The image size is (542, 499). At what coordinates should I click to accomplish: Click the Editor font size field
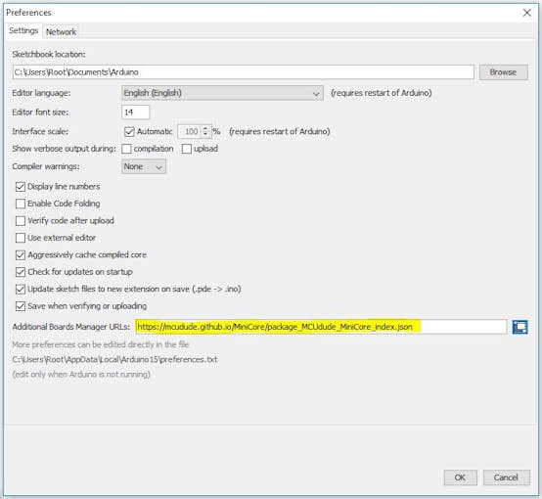point(135,113)
